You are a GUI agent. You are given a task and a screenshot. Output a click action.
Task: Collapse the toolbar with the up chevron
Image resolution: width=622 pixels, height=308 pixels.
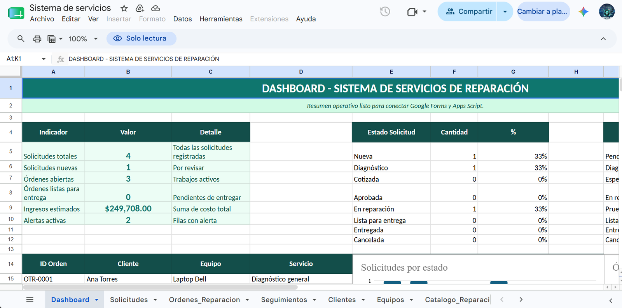tap(603, 39)
